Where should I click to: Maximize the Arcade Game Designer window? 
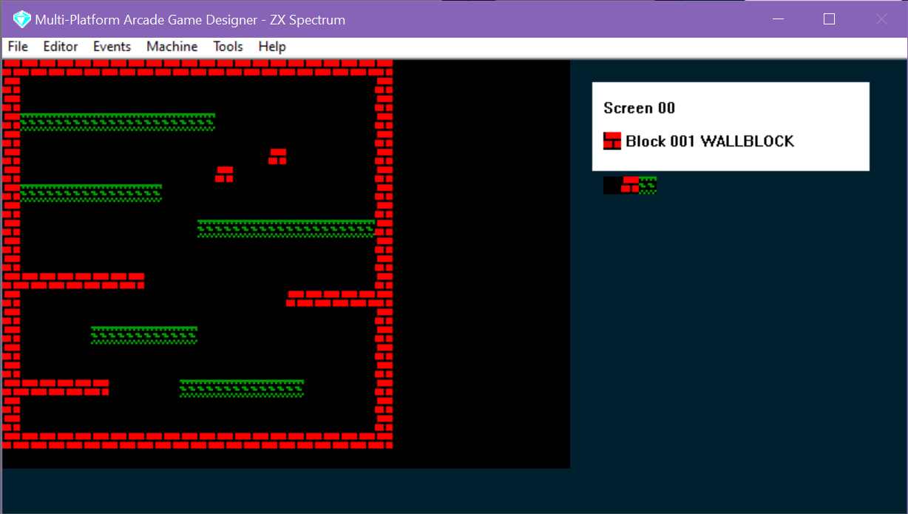pos(829,19)
